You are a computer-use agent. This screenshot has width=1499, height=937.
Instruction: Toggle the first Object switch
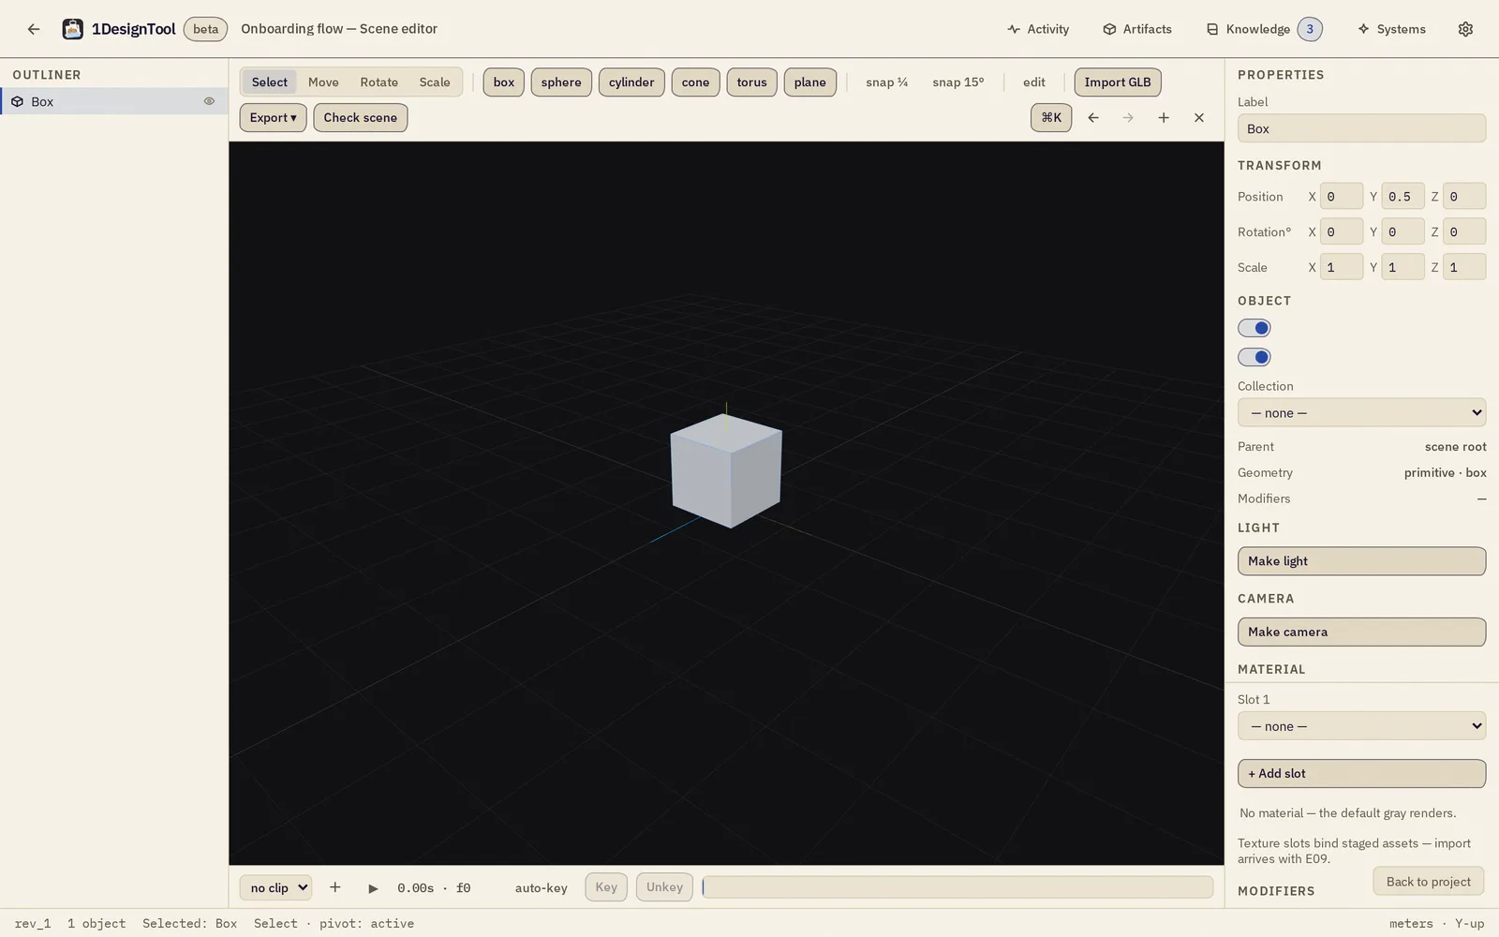click(x=1254, y=328)
